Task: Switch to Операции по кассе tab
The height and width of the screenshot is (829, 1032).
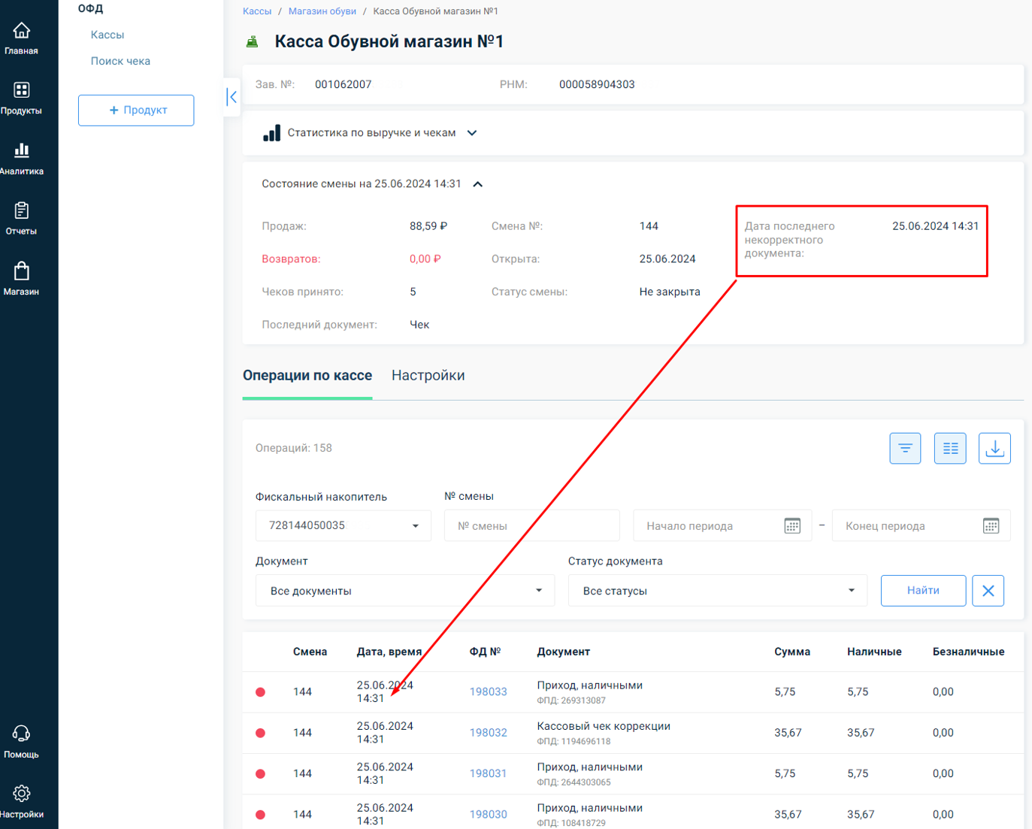Action: coord(307,376)
